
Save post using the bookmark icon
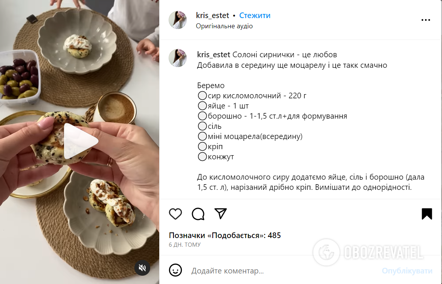coord(427,214)
